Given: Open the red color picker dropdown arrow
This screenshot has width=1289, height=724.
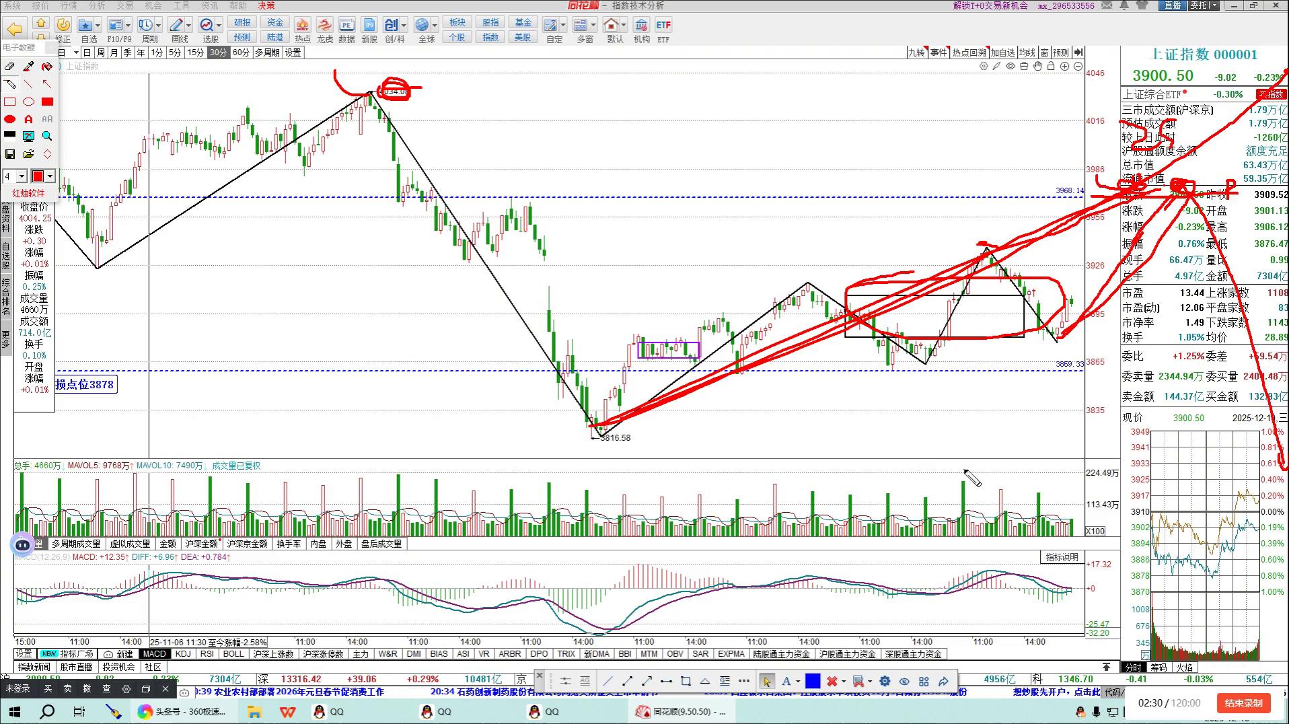Looking at the screenshot, I should pyautogui.click(x=50, y=176).
